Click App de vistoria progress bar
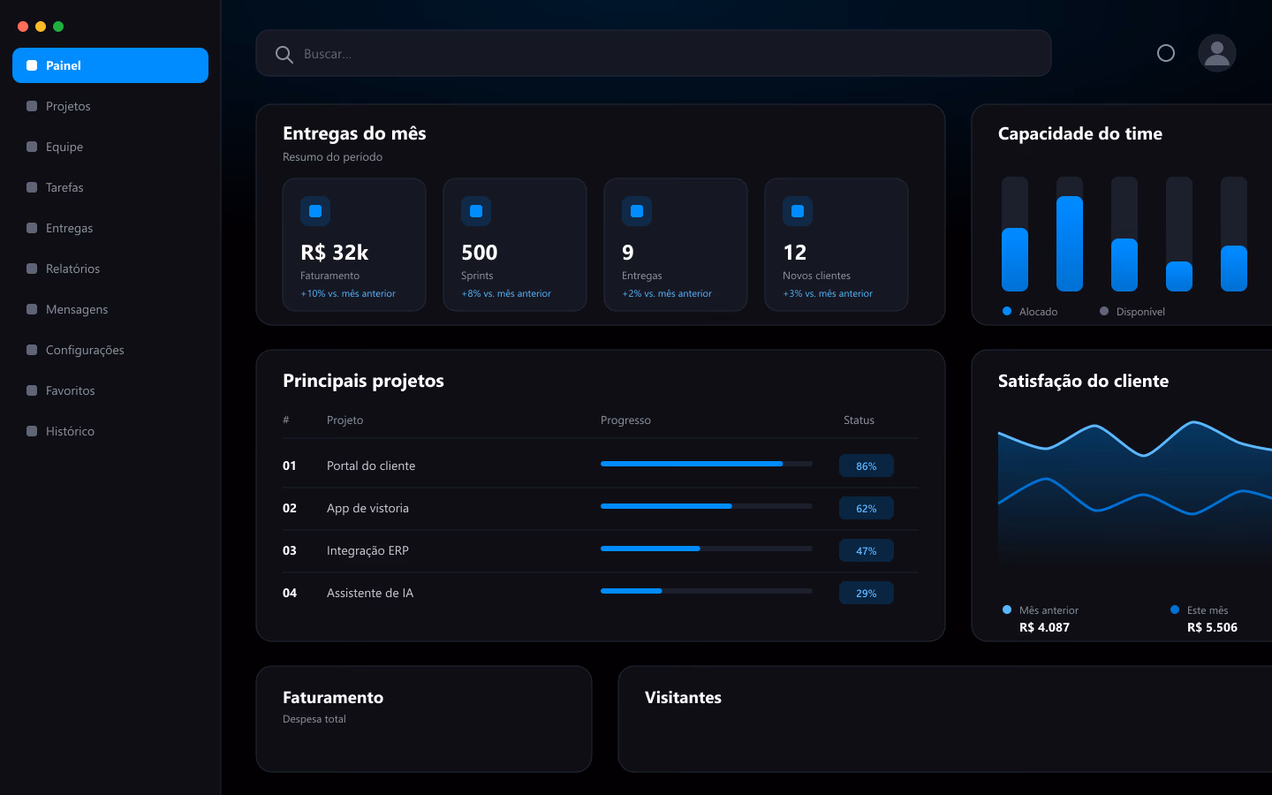 click(x=707, y=506)
